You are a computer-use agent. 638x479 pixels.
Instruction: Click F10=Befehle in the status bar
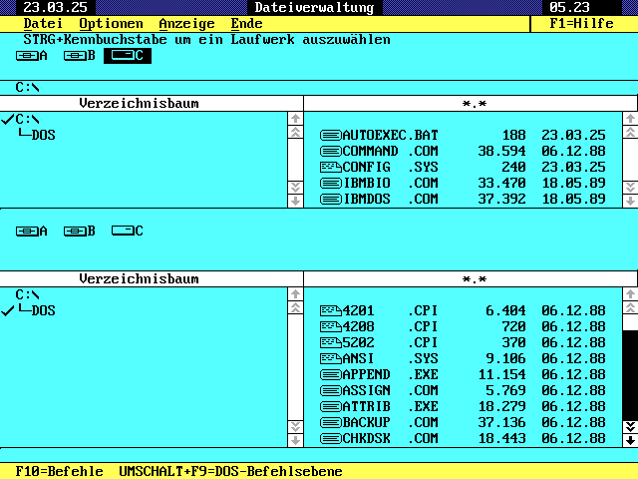(x=59, y=471)
